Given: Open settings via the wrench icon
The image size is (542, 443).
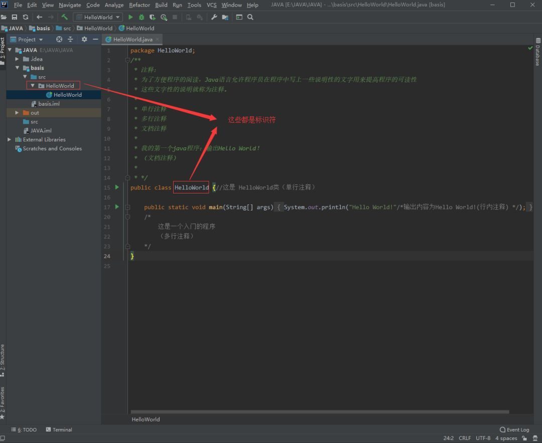Looking at the screenshot, I should point(214,17).
